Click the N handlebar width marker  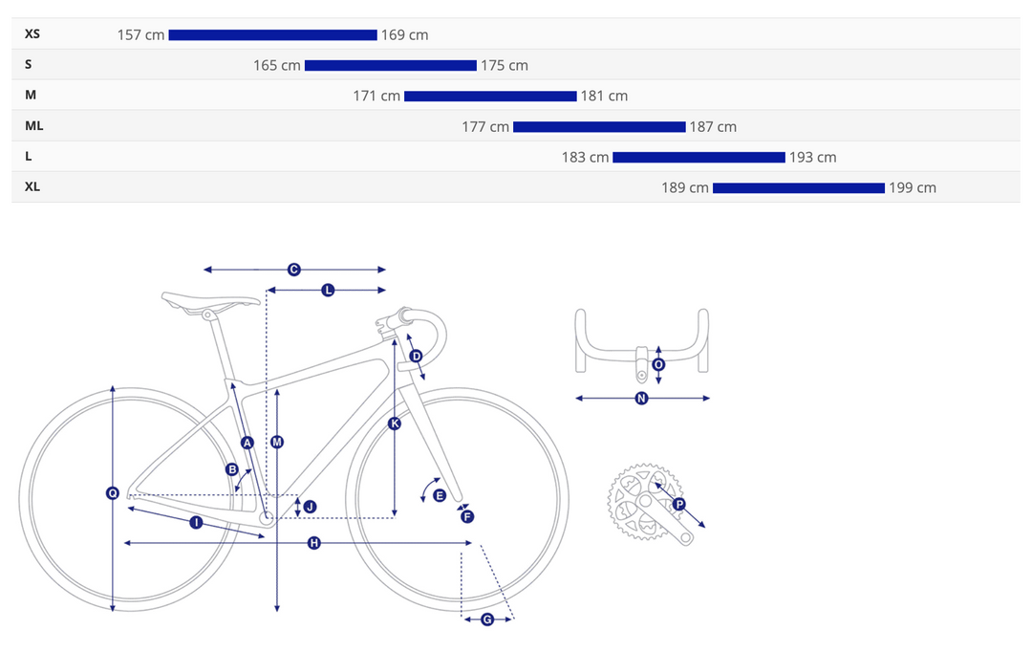pos(641,398)
